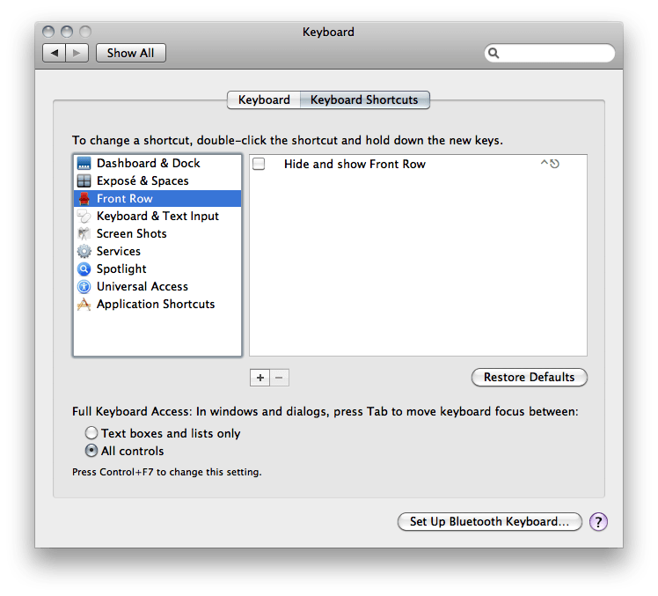The image size is (658, 596).
Task: Select the Screen Shots category icon
Action: click(x=84, y=234)
